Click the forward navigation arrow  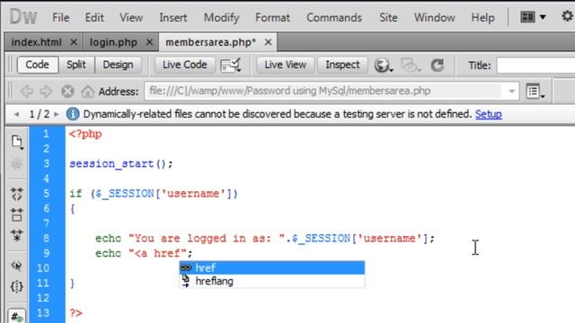[46, 92]
